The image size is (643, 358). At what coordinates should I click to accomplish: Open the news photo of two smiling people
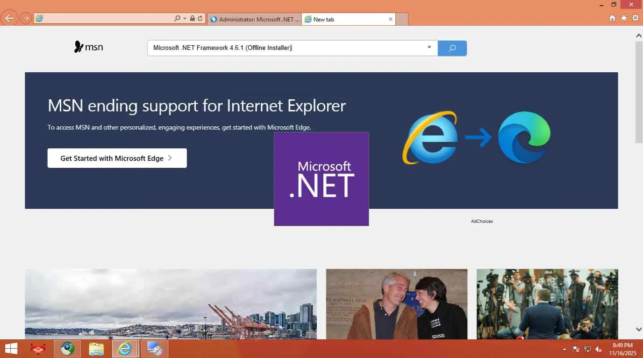(x=397, y=304)
